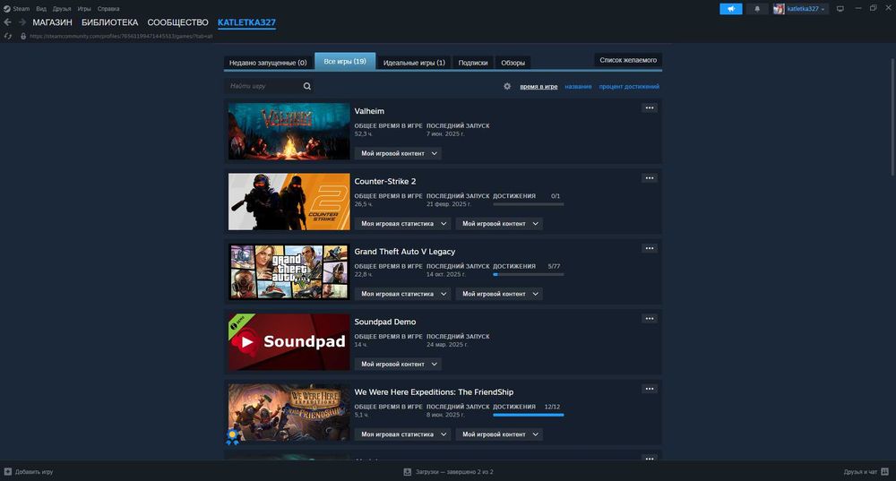Sort by 'название'

point(578,86)
